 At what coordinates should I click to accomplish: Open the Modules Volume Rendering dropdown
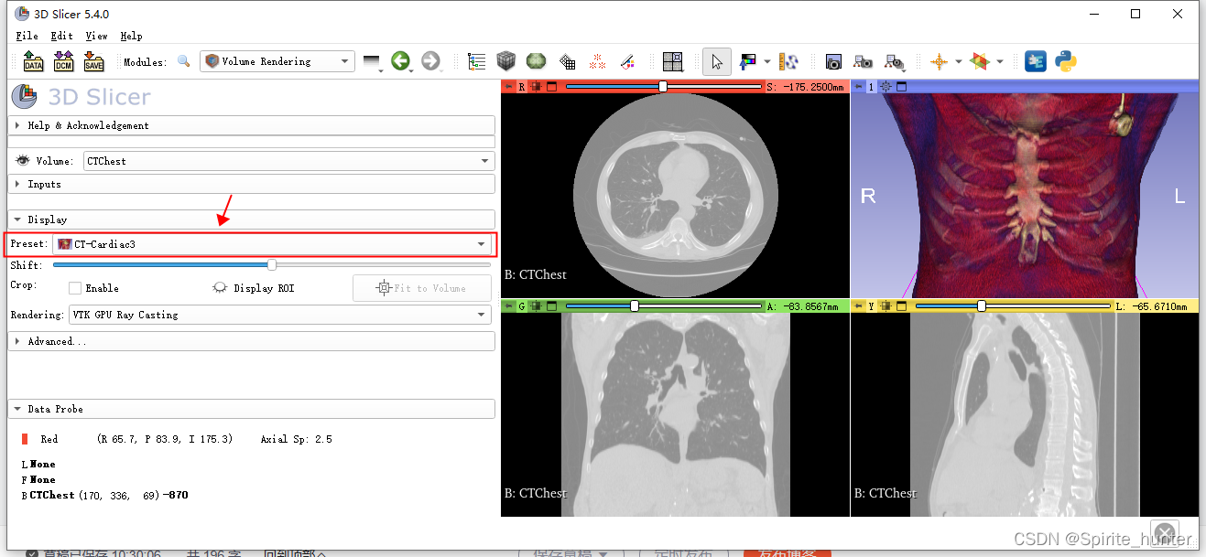click(277, 61)
